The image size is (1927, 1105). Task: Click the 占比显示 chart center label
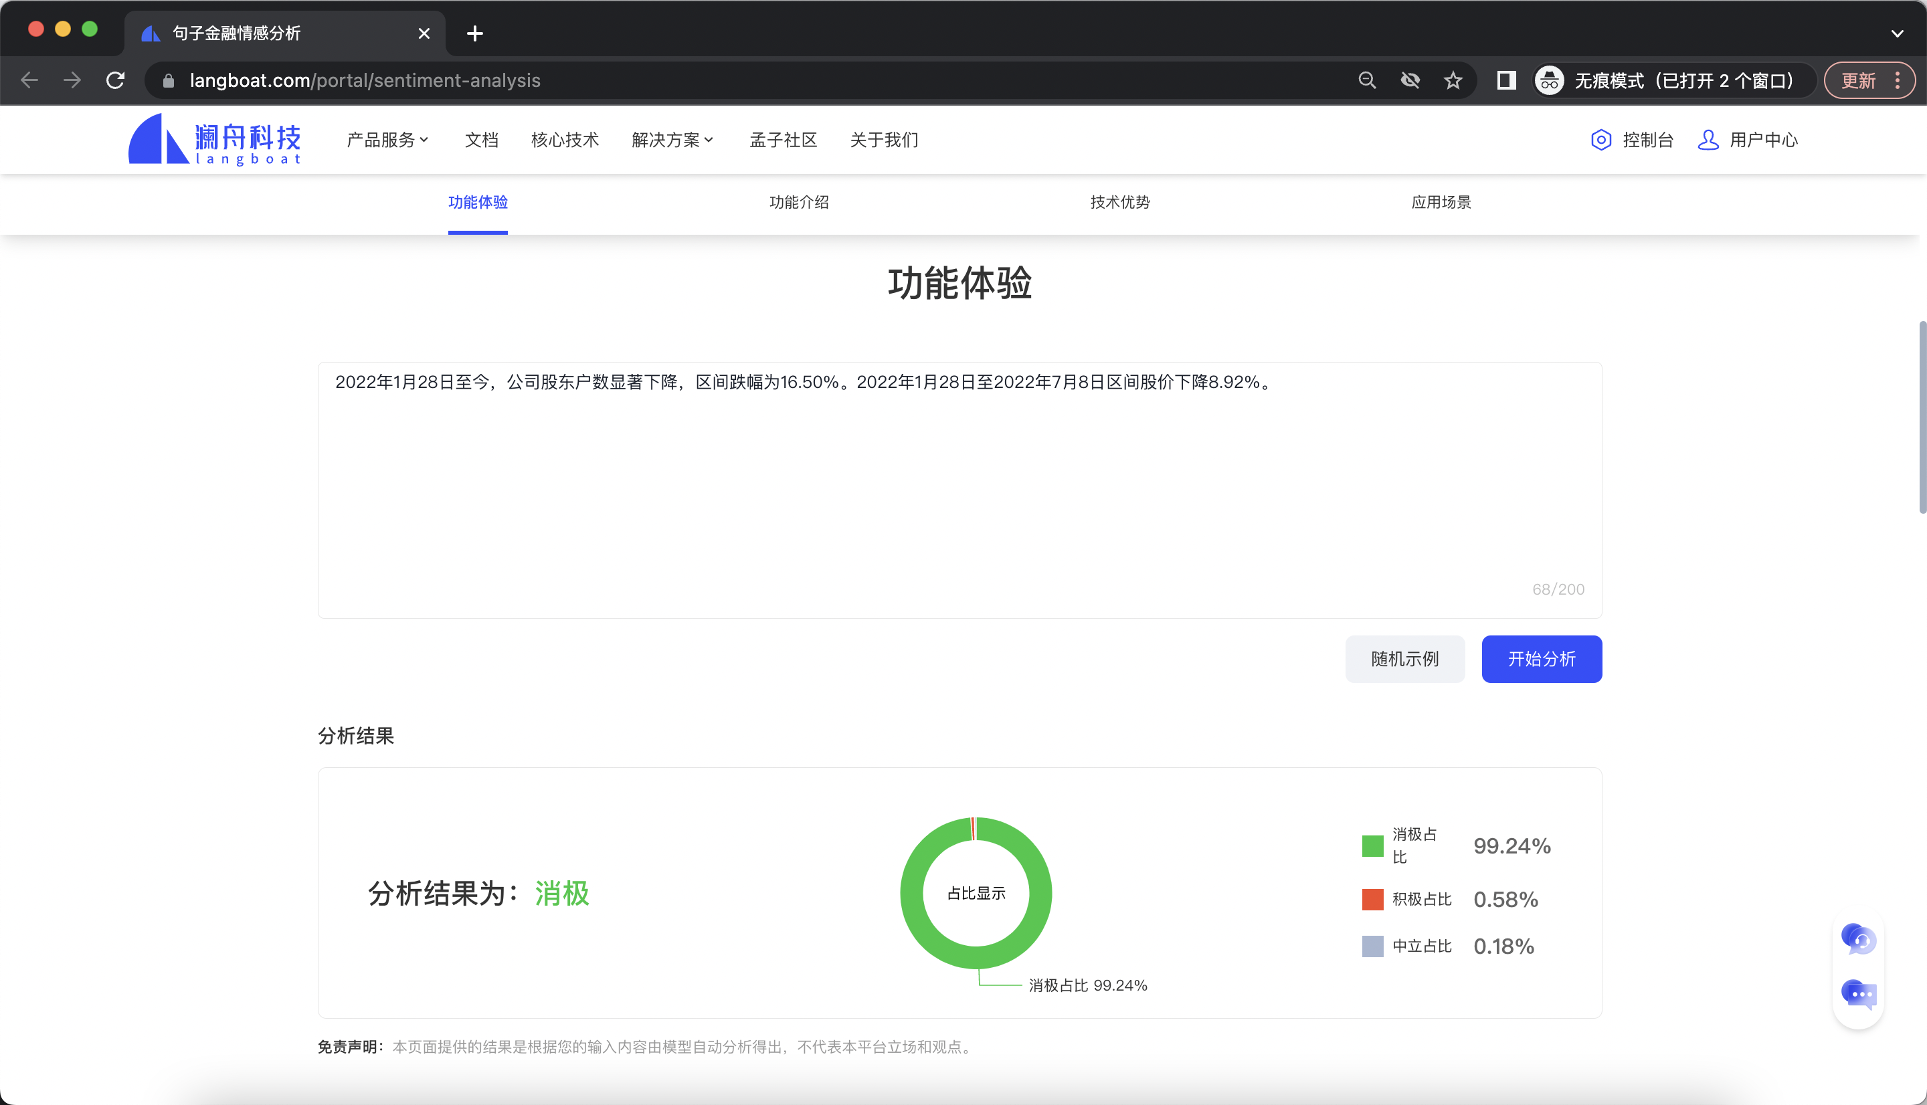[x=976, y=893]
